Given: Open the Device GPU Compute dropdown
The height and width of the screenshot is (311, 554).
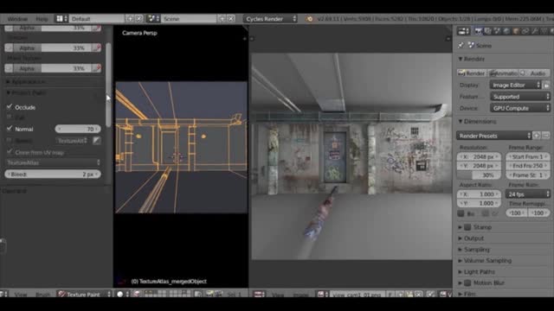Looking at the screenshot, I should tap(520, 108).
